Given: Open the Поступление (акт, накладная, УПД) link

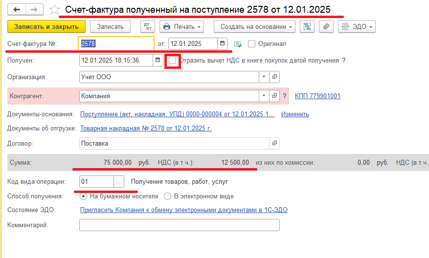Looking at the screenshot, I should [177, 114].
